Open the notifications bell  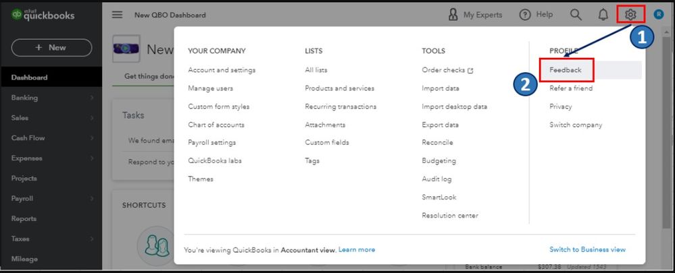[x=603, y=15]
